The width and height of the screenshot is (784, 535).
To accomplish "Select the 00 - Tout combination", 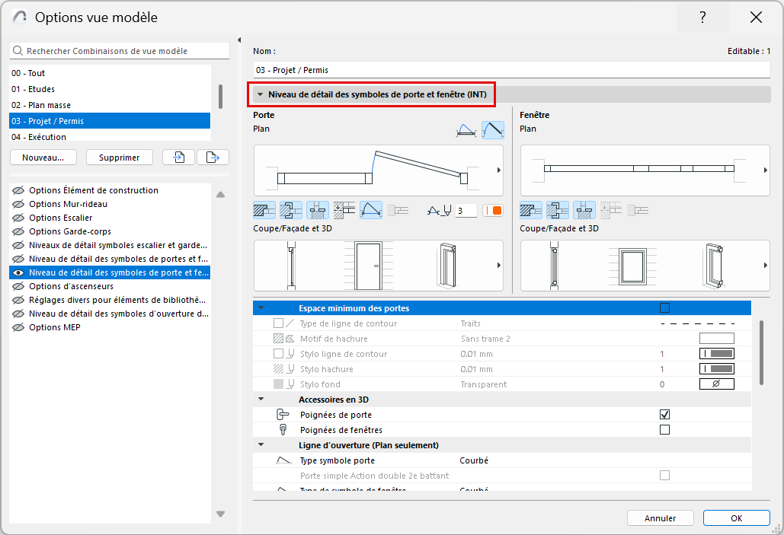I will pyautogui.click(x=110, y=73).
